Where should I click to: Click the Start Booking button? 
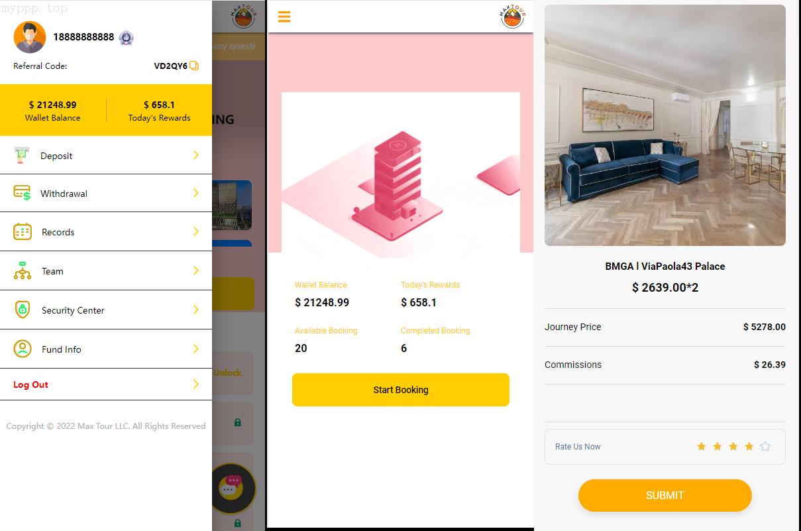(x=401, y=390)
